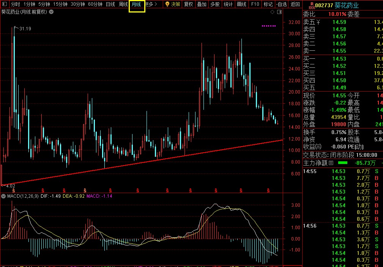This screenshot has width=383, height=267.
Task: Click the panel layout icon at top-left corner
Action: [5, 5]
